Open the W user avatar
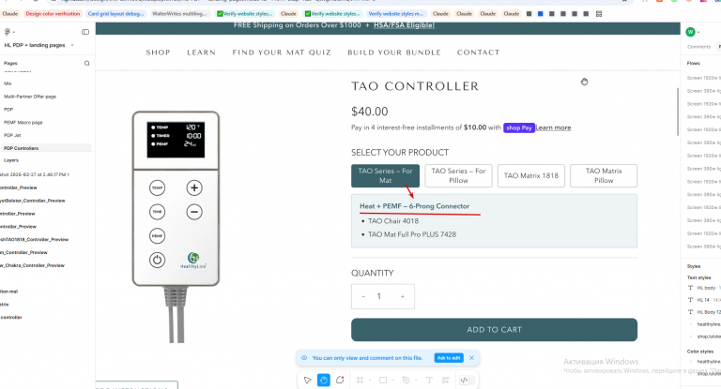The height and width of the screenshot is (389, 721). [690, 32]
